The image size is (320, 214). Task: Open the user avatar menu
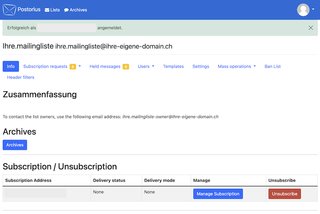(303, 10)
